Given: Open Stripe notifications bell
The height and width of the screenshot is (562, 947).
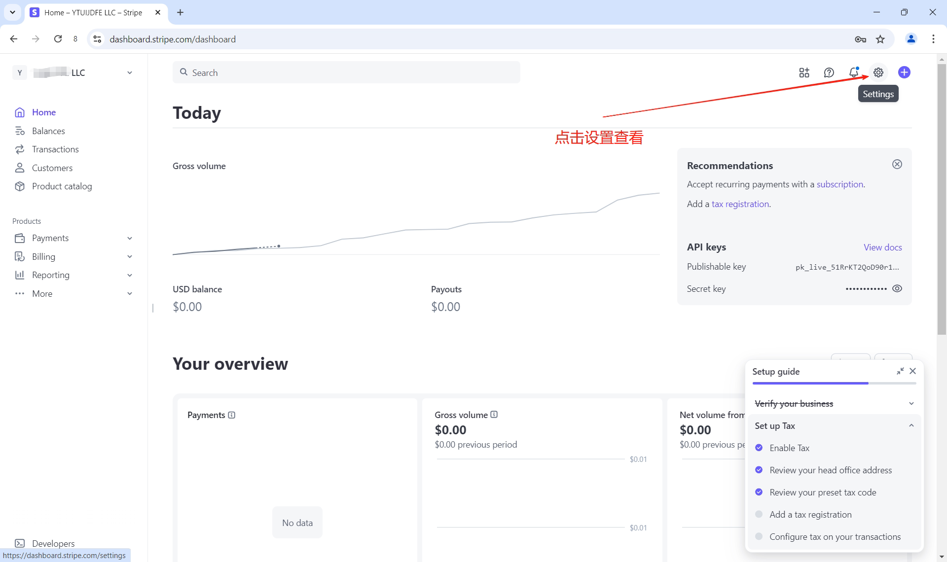Looking at the screenshot, I should click(x=854, y=72).
